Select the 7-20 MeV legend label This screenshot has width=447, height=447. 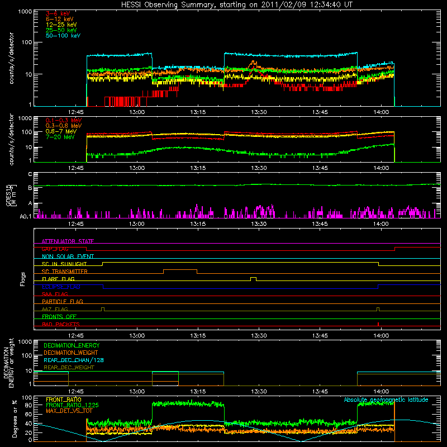click(60, 137)
